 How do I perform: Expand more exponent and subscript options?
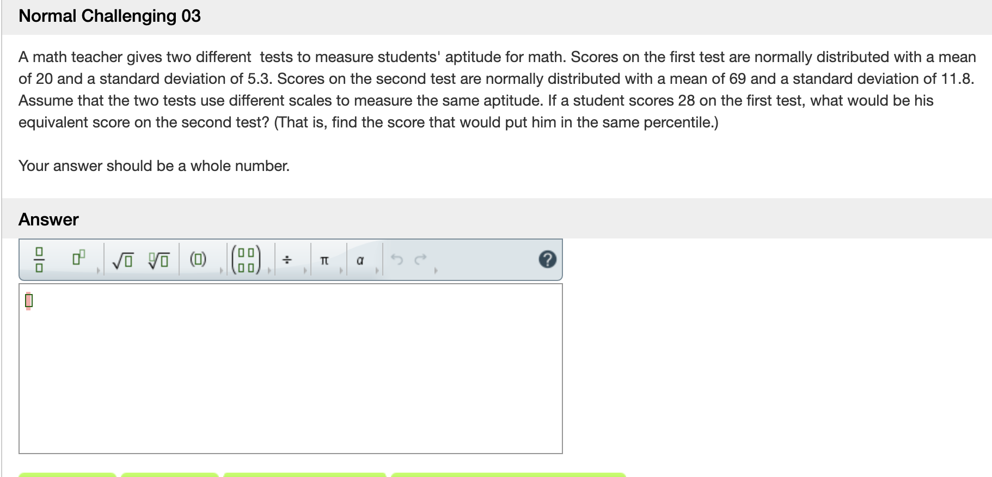point(99,270)
